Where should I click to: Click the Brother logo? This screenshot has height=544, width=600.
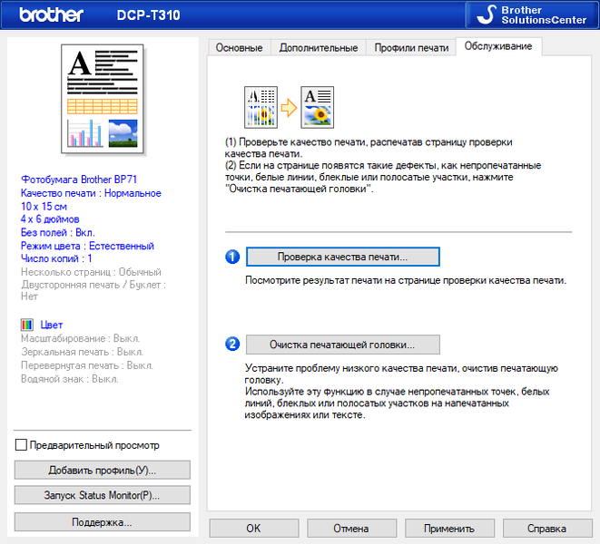click(x=51, y=15)
